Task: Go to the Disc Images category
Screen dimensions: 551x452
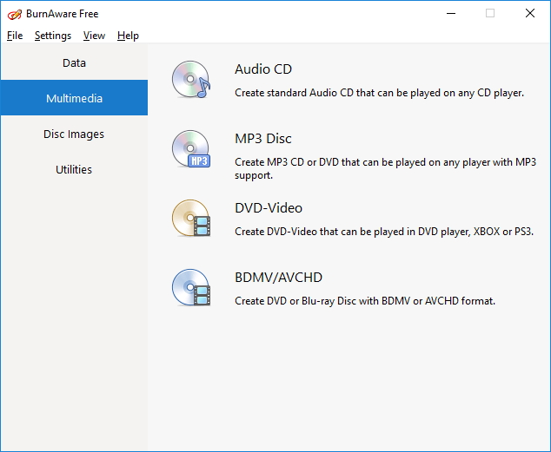Action: (74, 134)
